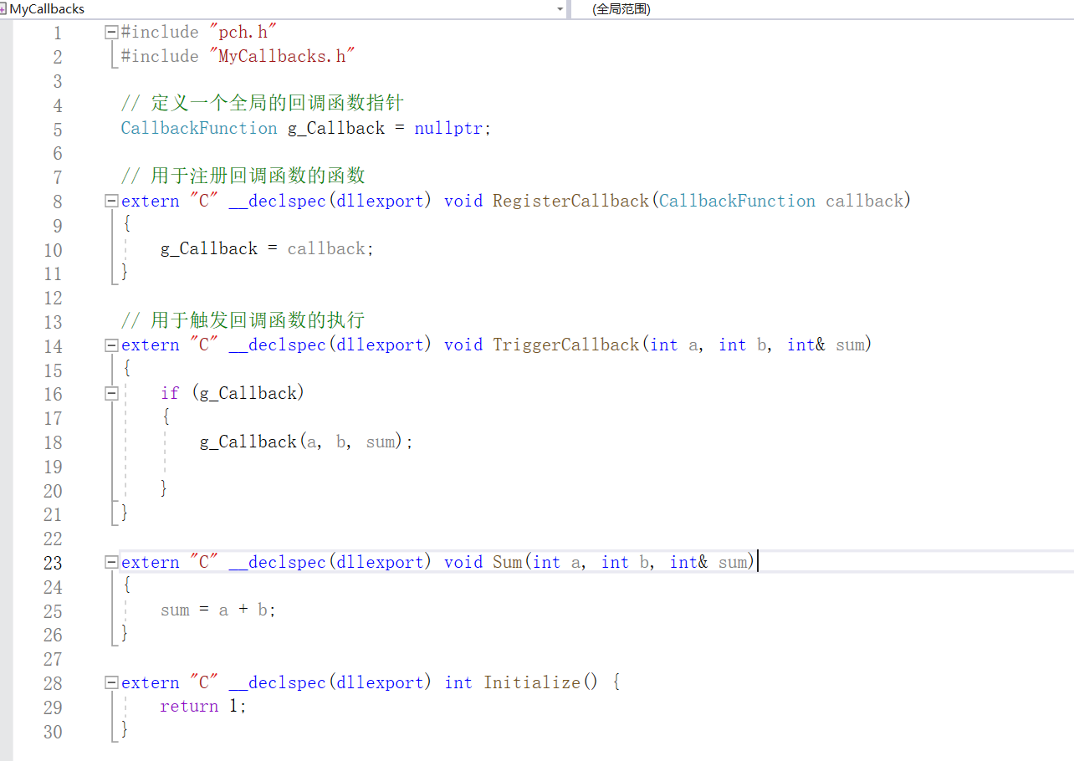Click the Initialize function name

point(533,682)
